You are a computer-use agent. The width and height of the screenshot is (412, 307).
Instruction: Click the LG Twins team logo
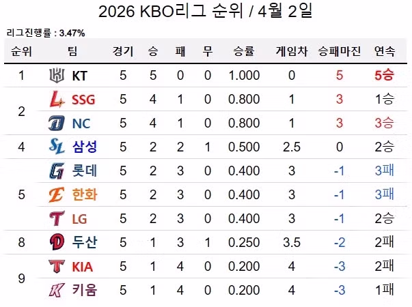click(x=56, y=218)
